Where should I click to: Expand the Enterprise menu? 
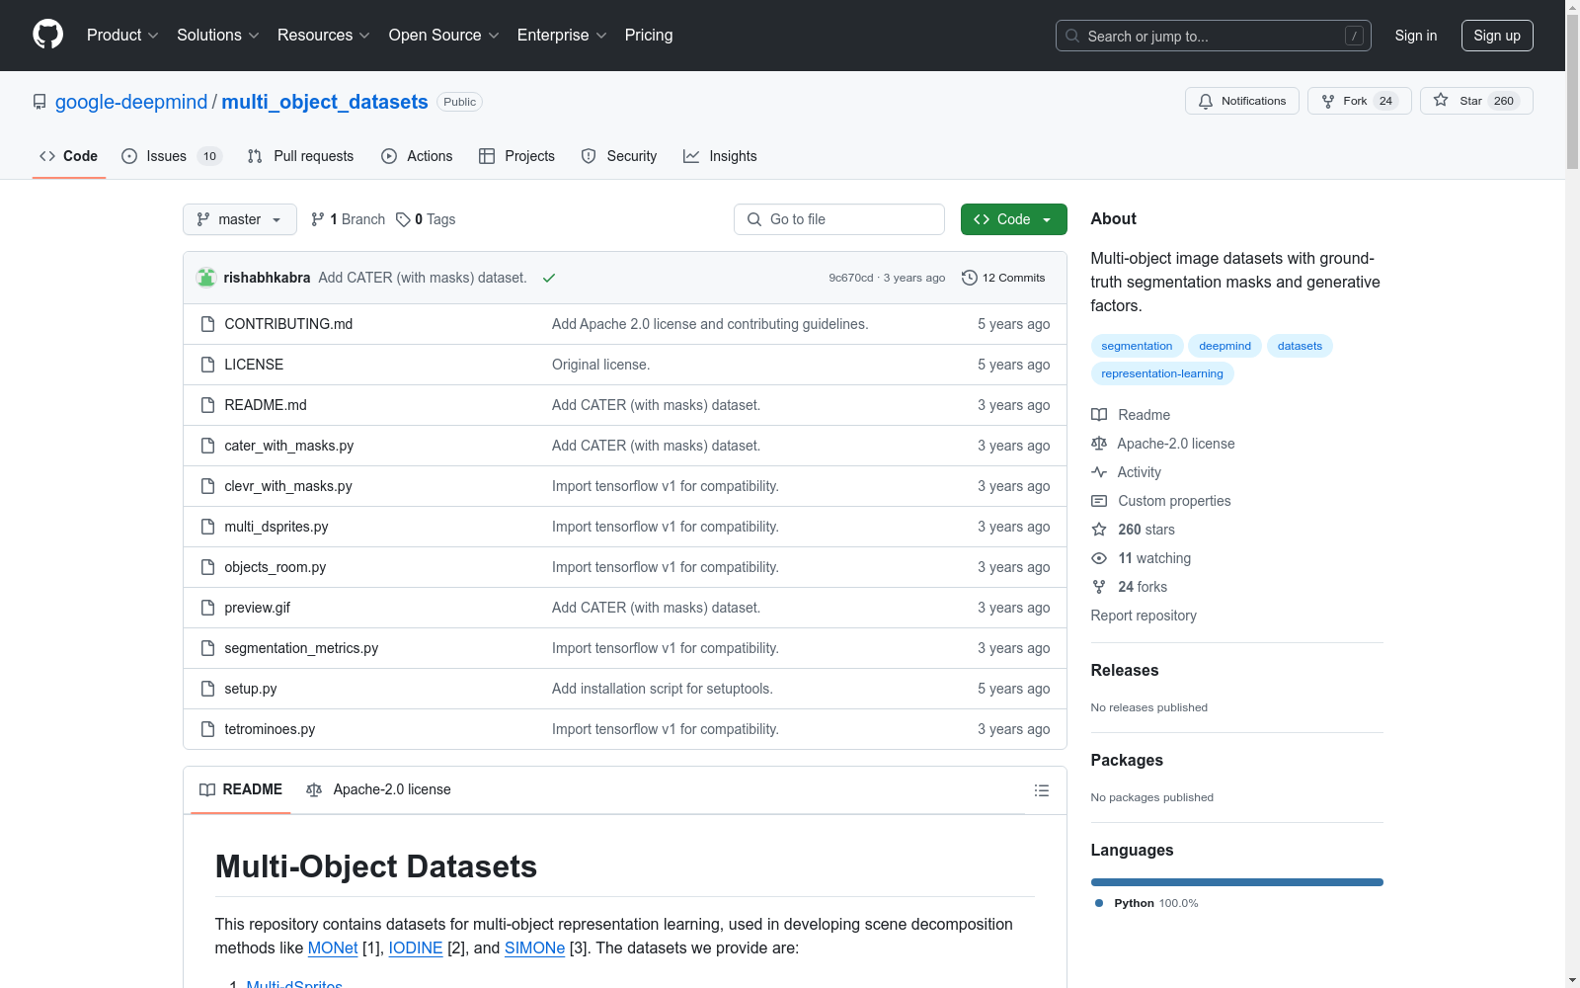pyautogui.click(x=562, y=35)
